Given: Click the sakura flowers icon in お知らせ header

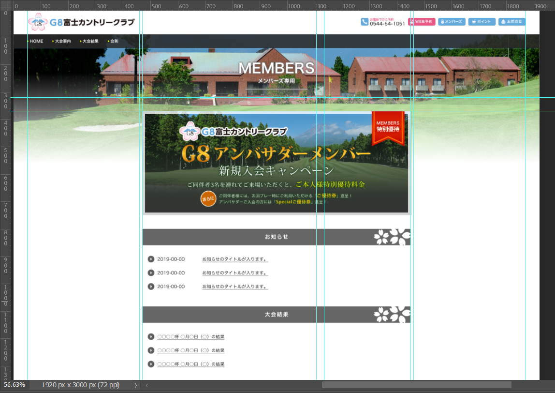Looking at the screenshot, I should [392, 237].
